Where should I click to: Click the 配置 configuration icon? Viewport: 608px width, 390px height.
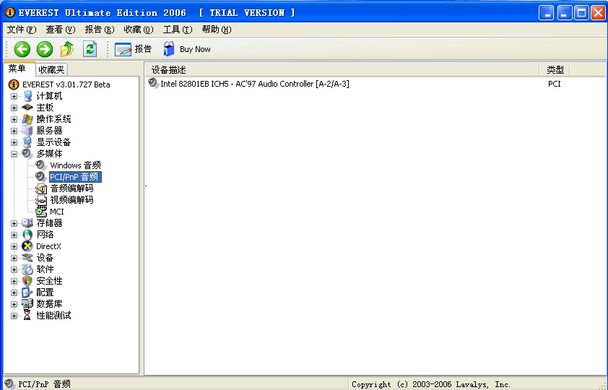click(27, 292)
